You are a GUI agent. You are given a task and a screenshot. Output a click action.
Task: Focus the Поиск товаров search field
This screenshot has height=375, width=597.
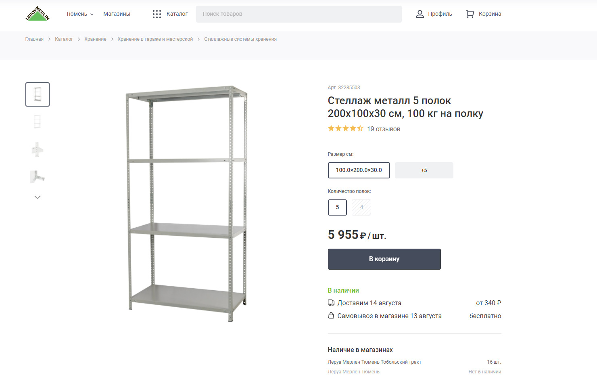[299, 14]
